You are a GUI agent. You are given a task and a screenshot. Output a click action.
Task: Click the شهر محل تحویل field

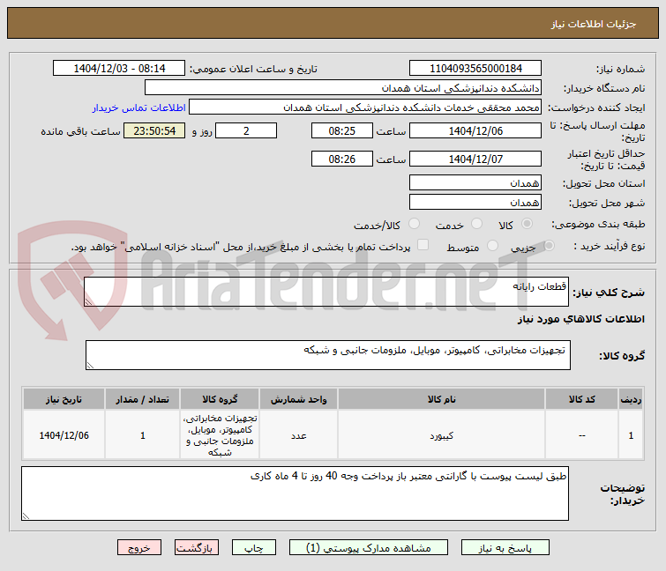click(475, 203)
